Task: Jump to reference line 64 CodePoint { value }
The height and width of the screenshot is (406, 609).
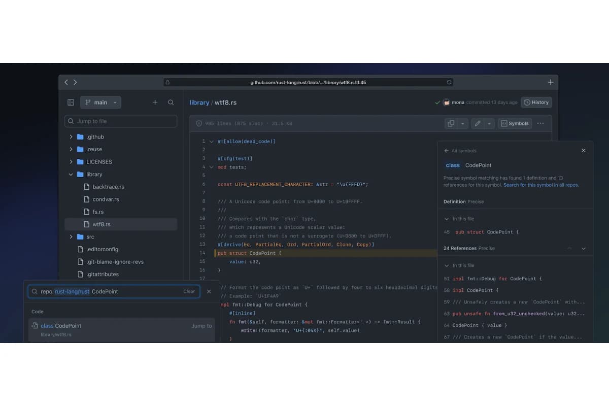Action: (x=476, y=325)
